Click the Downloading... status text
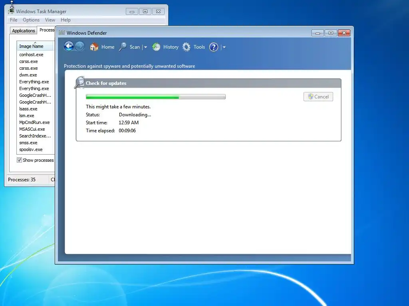 (135, 115)
